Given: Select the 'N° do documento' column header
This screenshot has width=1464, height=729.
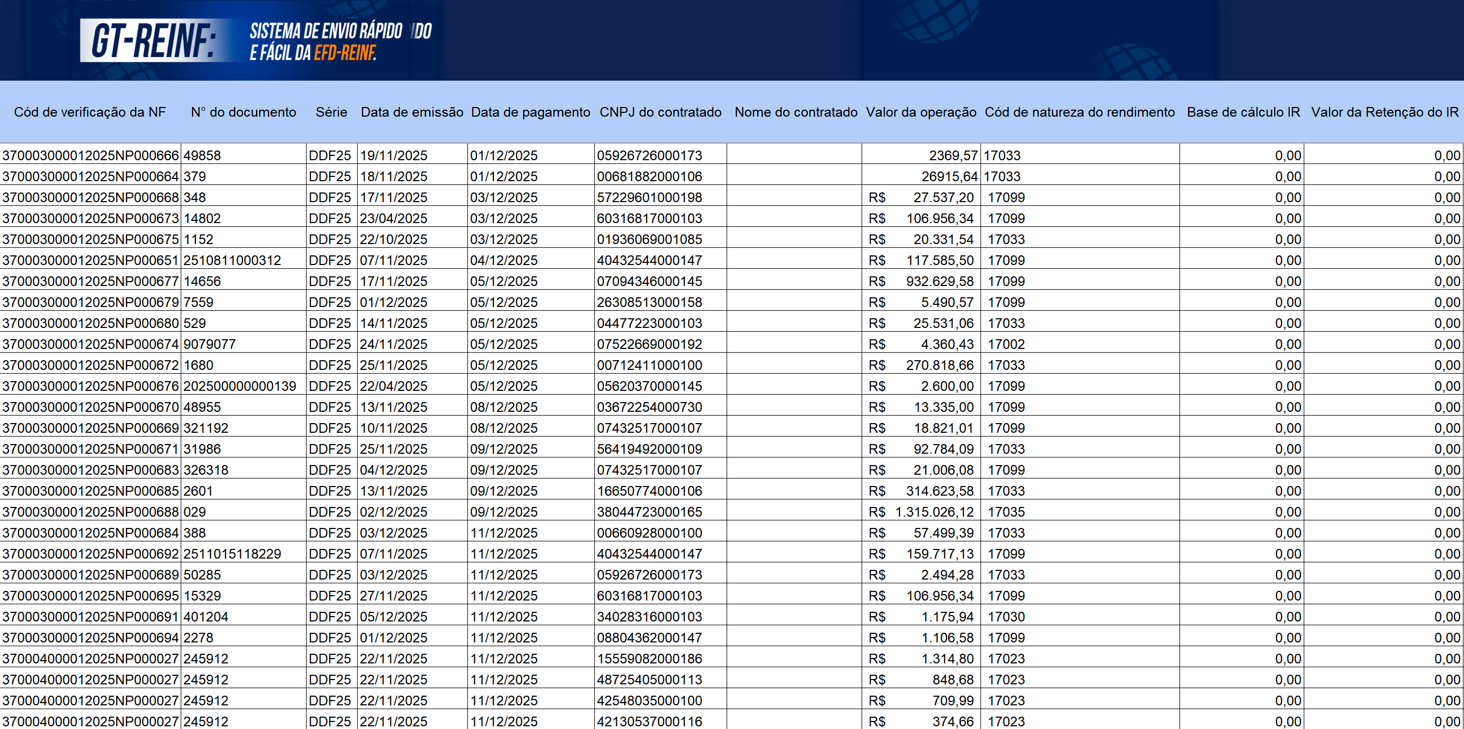Looking at the screenshot, I should (243, 112).
